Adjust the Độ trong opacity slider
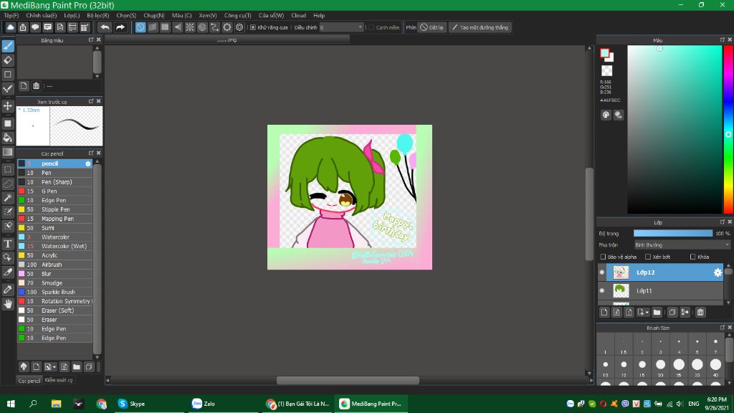The width and height of the screenshot is (734, 413). (x=672, y=233)
